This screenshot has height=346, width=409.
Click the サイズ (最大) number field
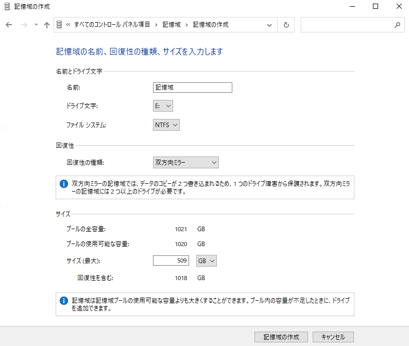pyautogui.click(x=171, y=261)
